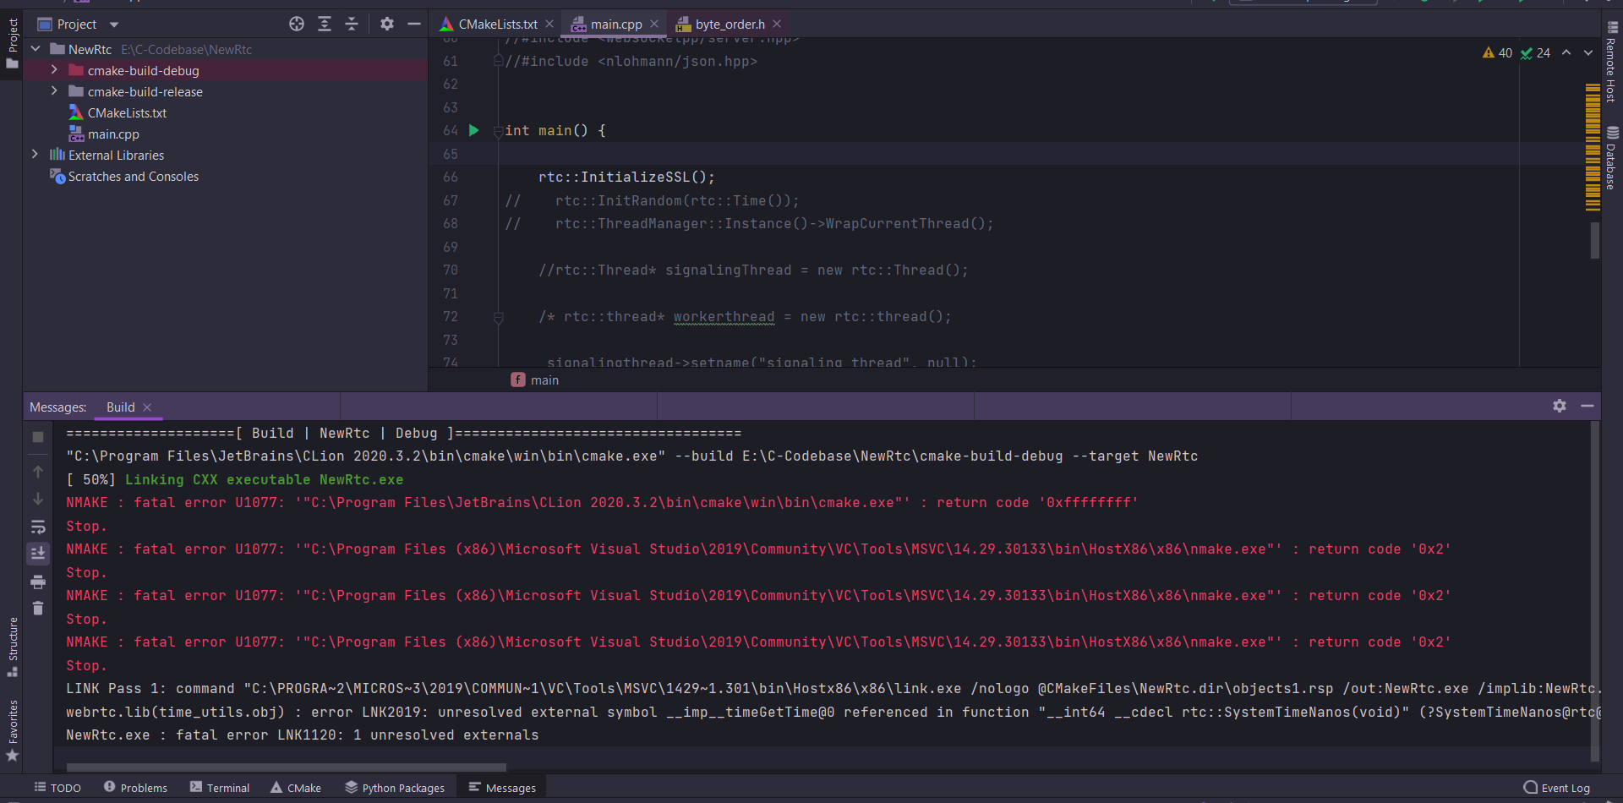Open Messages panel settings gear
The height and width of the screenshot is (803, 1623).
tap(1560, 406)
